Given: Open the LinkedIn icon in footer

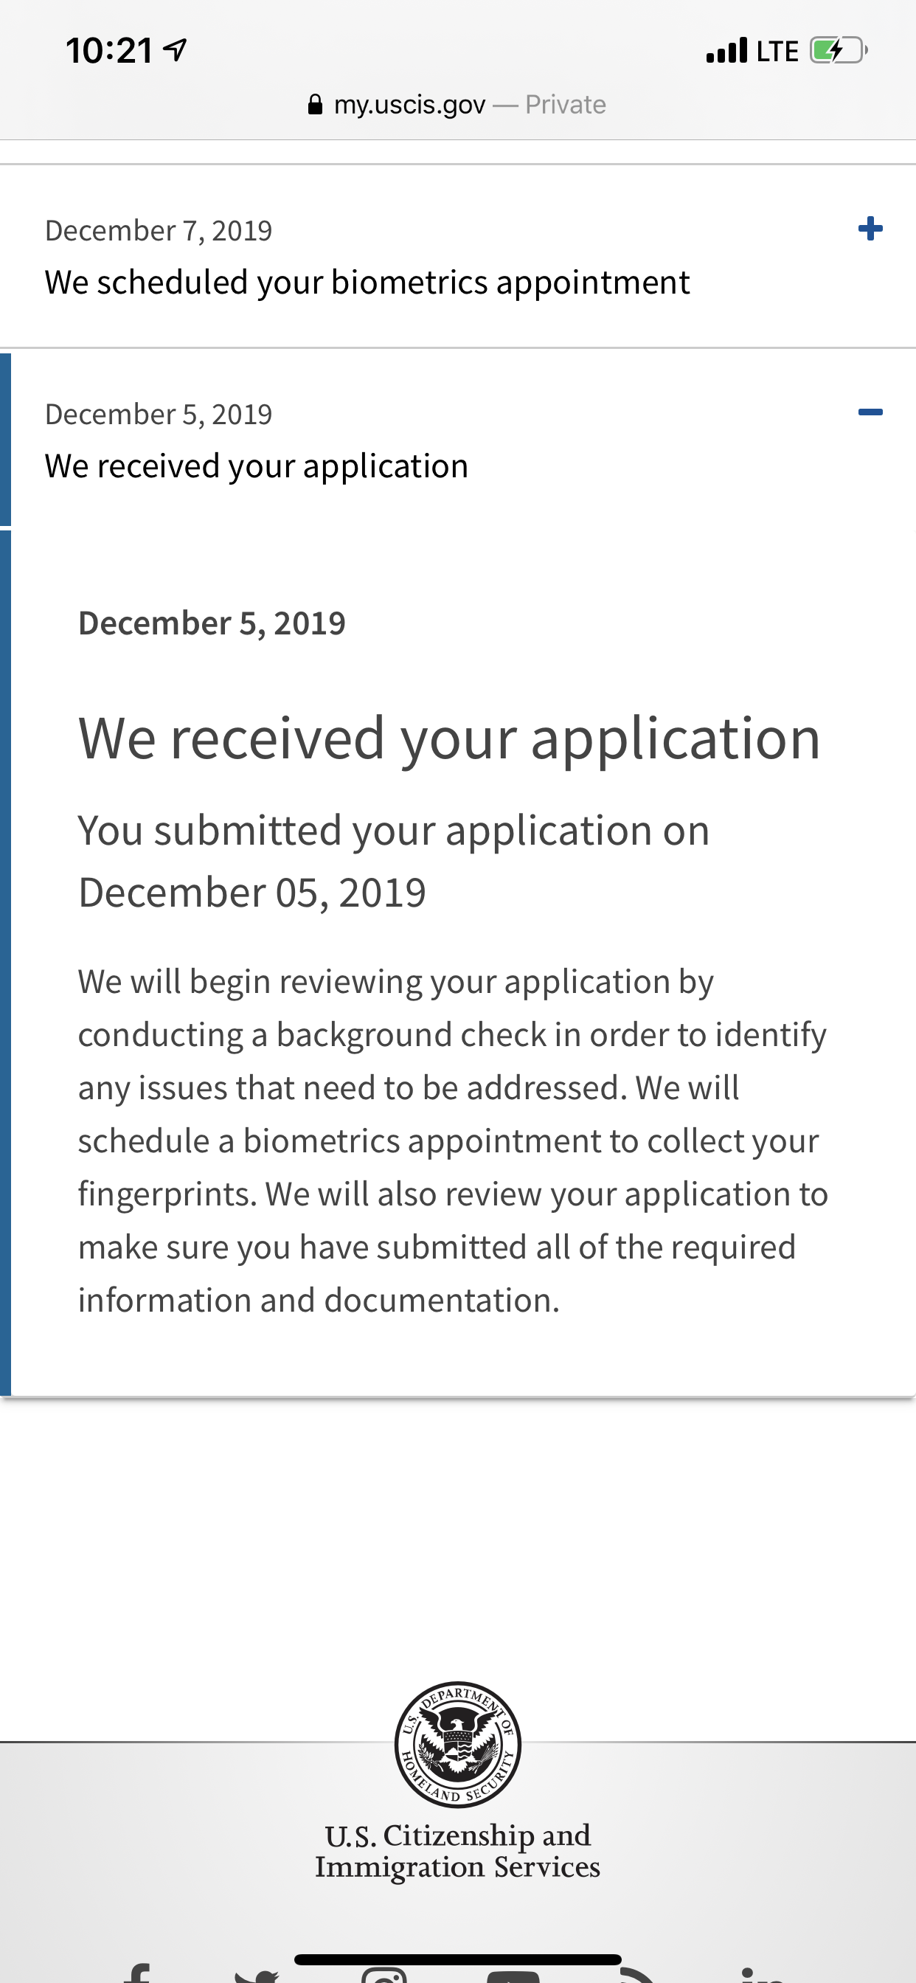Looking at the screenshot, I should pos(762,1975).
